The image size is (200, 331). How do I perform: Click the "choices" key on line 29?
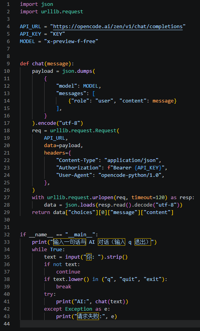point(83,212)
